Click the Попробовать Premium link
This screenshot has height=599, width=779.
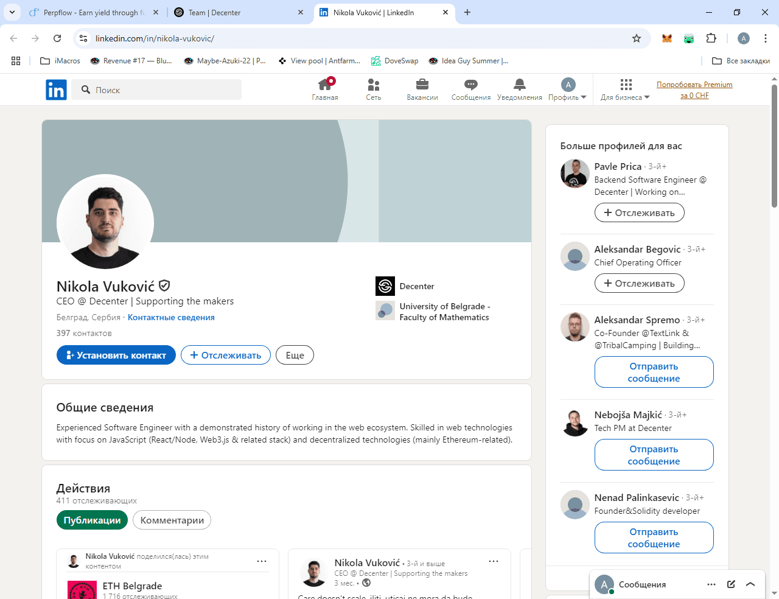tap(694, 90)
